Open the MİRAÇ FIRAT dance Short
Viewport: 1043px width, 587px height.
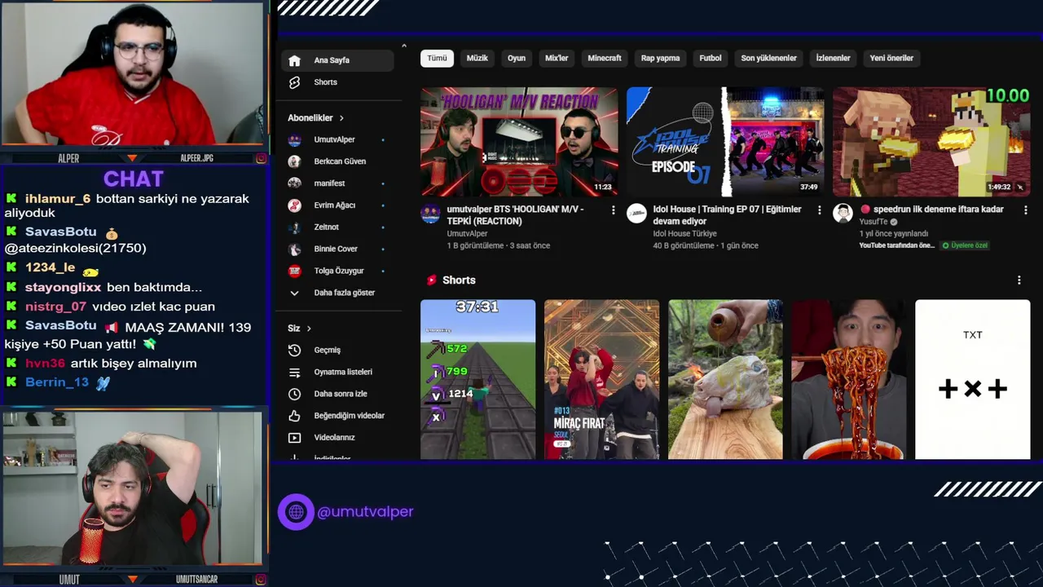tap(601, 380)
